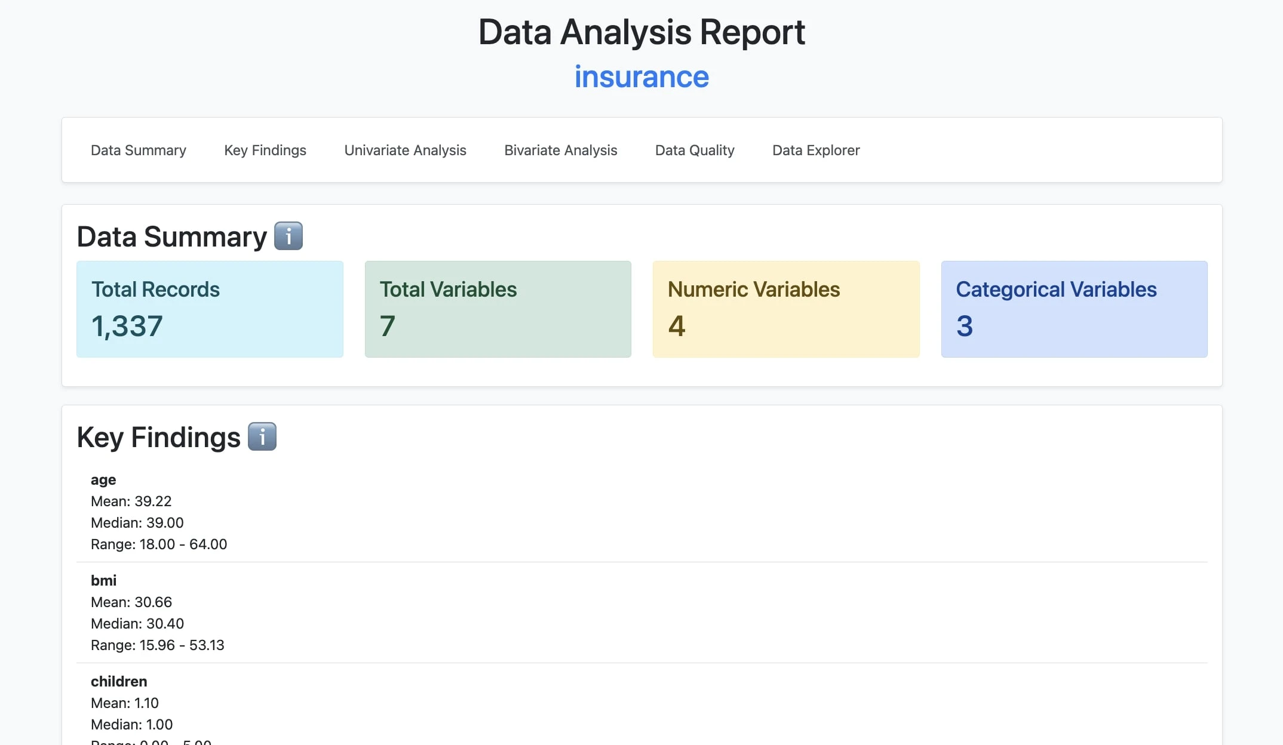Click the info icon beside Key Findings
This screenshot has width=1283, height=745.
coord(262,436)
